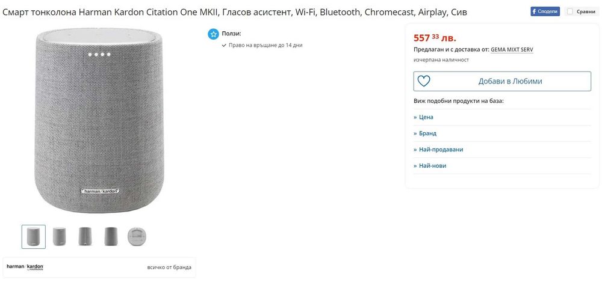Click the всичко от бранда link
The image size is (602, 283).
click(x=169, y=267)
